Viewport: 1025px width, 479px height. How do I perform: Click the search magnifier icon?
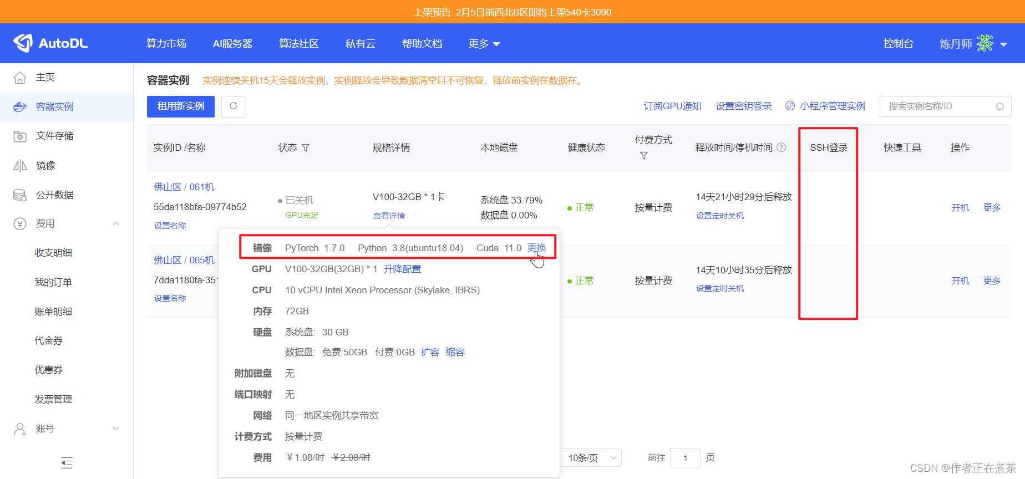(x=1000, y=106)
